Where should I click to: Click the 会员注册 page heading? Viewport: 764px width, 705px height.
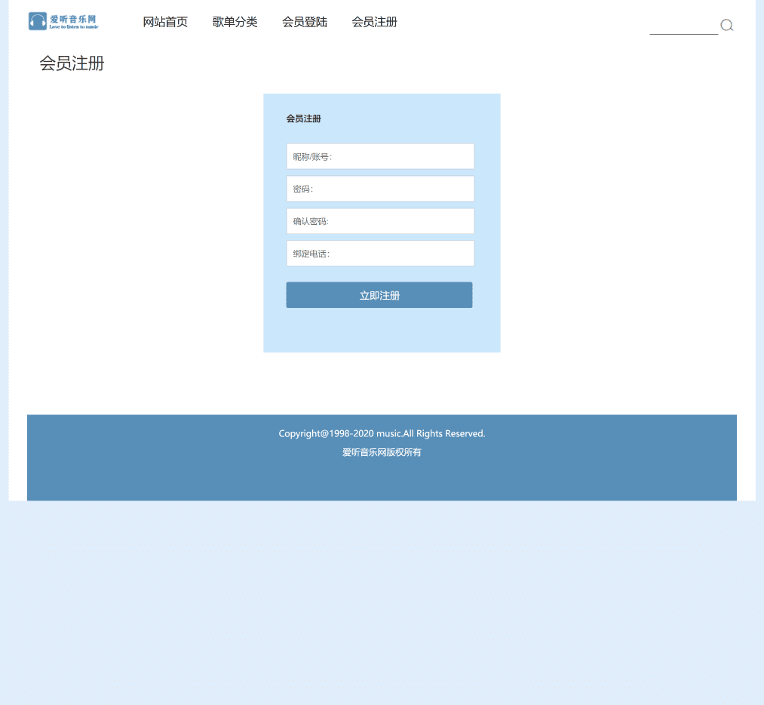[x=72, y=64]
